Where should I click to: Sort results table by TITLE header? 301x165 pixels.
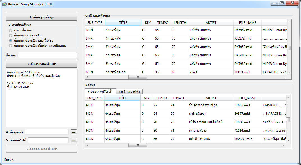122,98
